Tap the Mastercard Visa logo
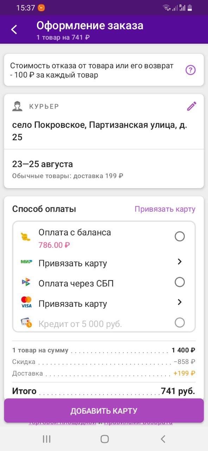The height and width of the screenshot is (451, 208). coord(26,302)
